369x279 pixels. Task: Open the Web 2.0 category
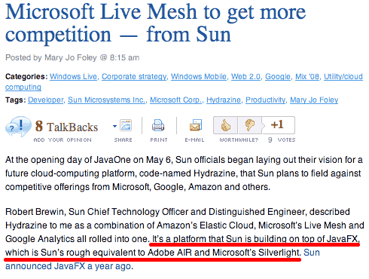click(x=245, y=76)
